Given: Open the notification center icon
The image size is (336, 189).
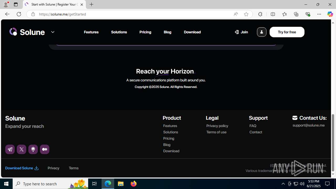Looking at the screenshot, I should pyautogui.click(x=328, y=184).
